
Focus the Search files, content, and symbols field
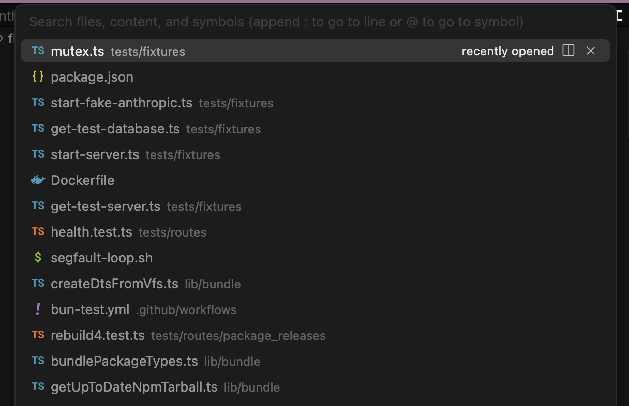(x=276, y=22)
